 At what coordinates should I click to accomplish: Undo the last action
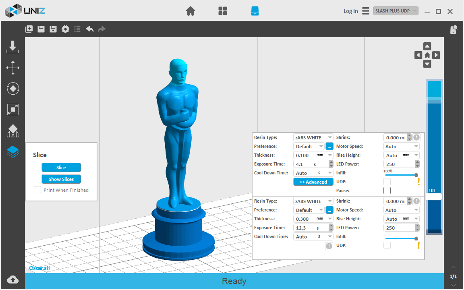(x=90, y=29)
